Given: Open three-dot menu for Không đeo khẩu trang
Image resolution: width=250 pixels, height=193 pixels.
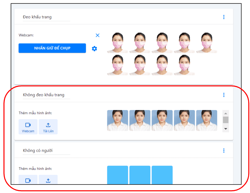Looking at the screenshot, I should tap(224, 95).
